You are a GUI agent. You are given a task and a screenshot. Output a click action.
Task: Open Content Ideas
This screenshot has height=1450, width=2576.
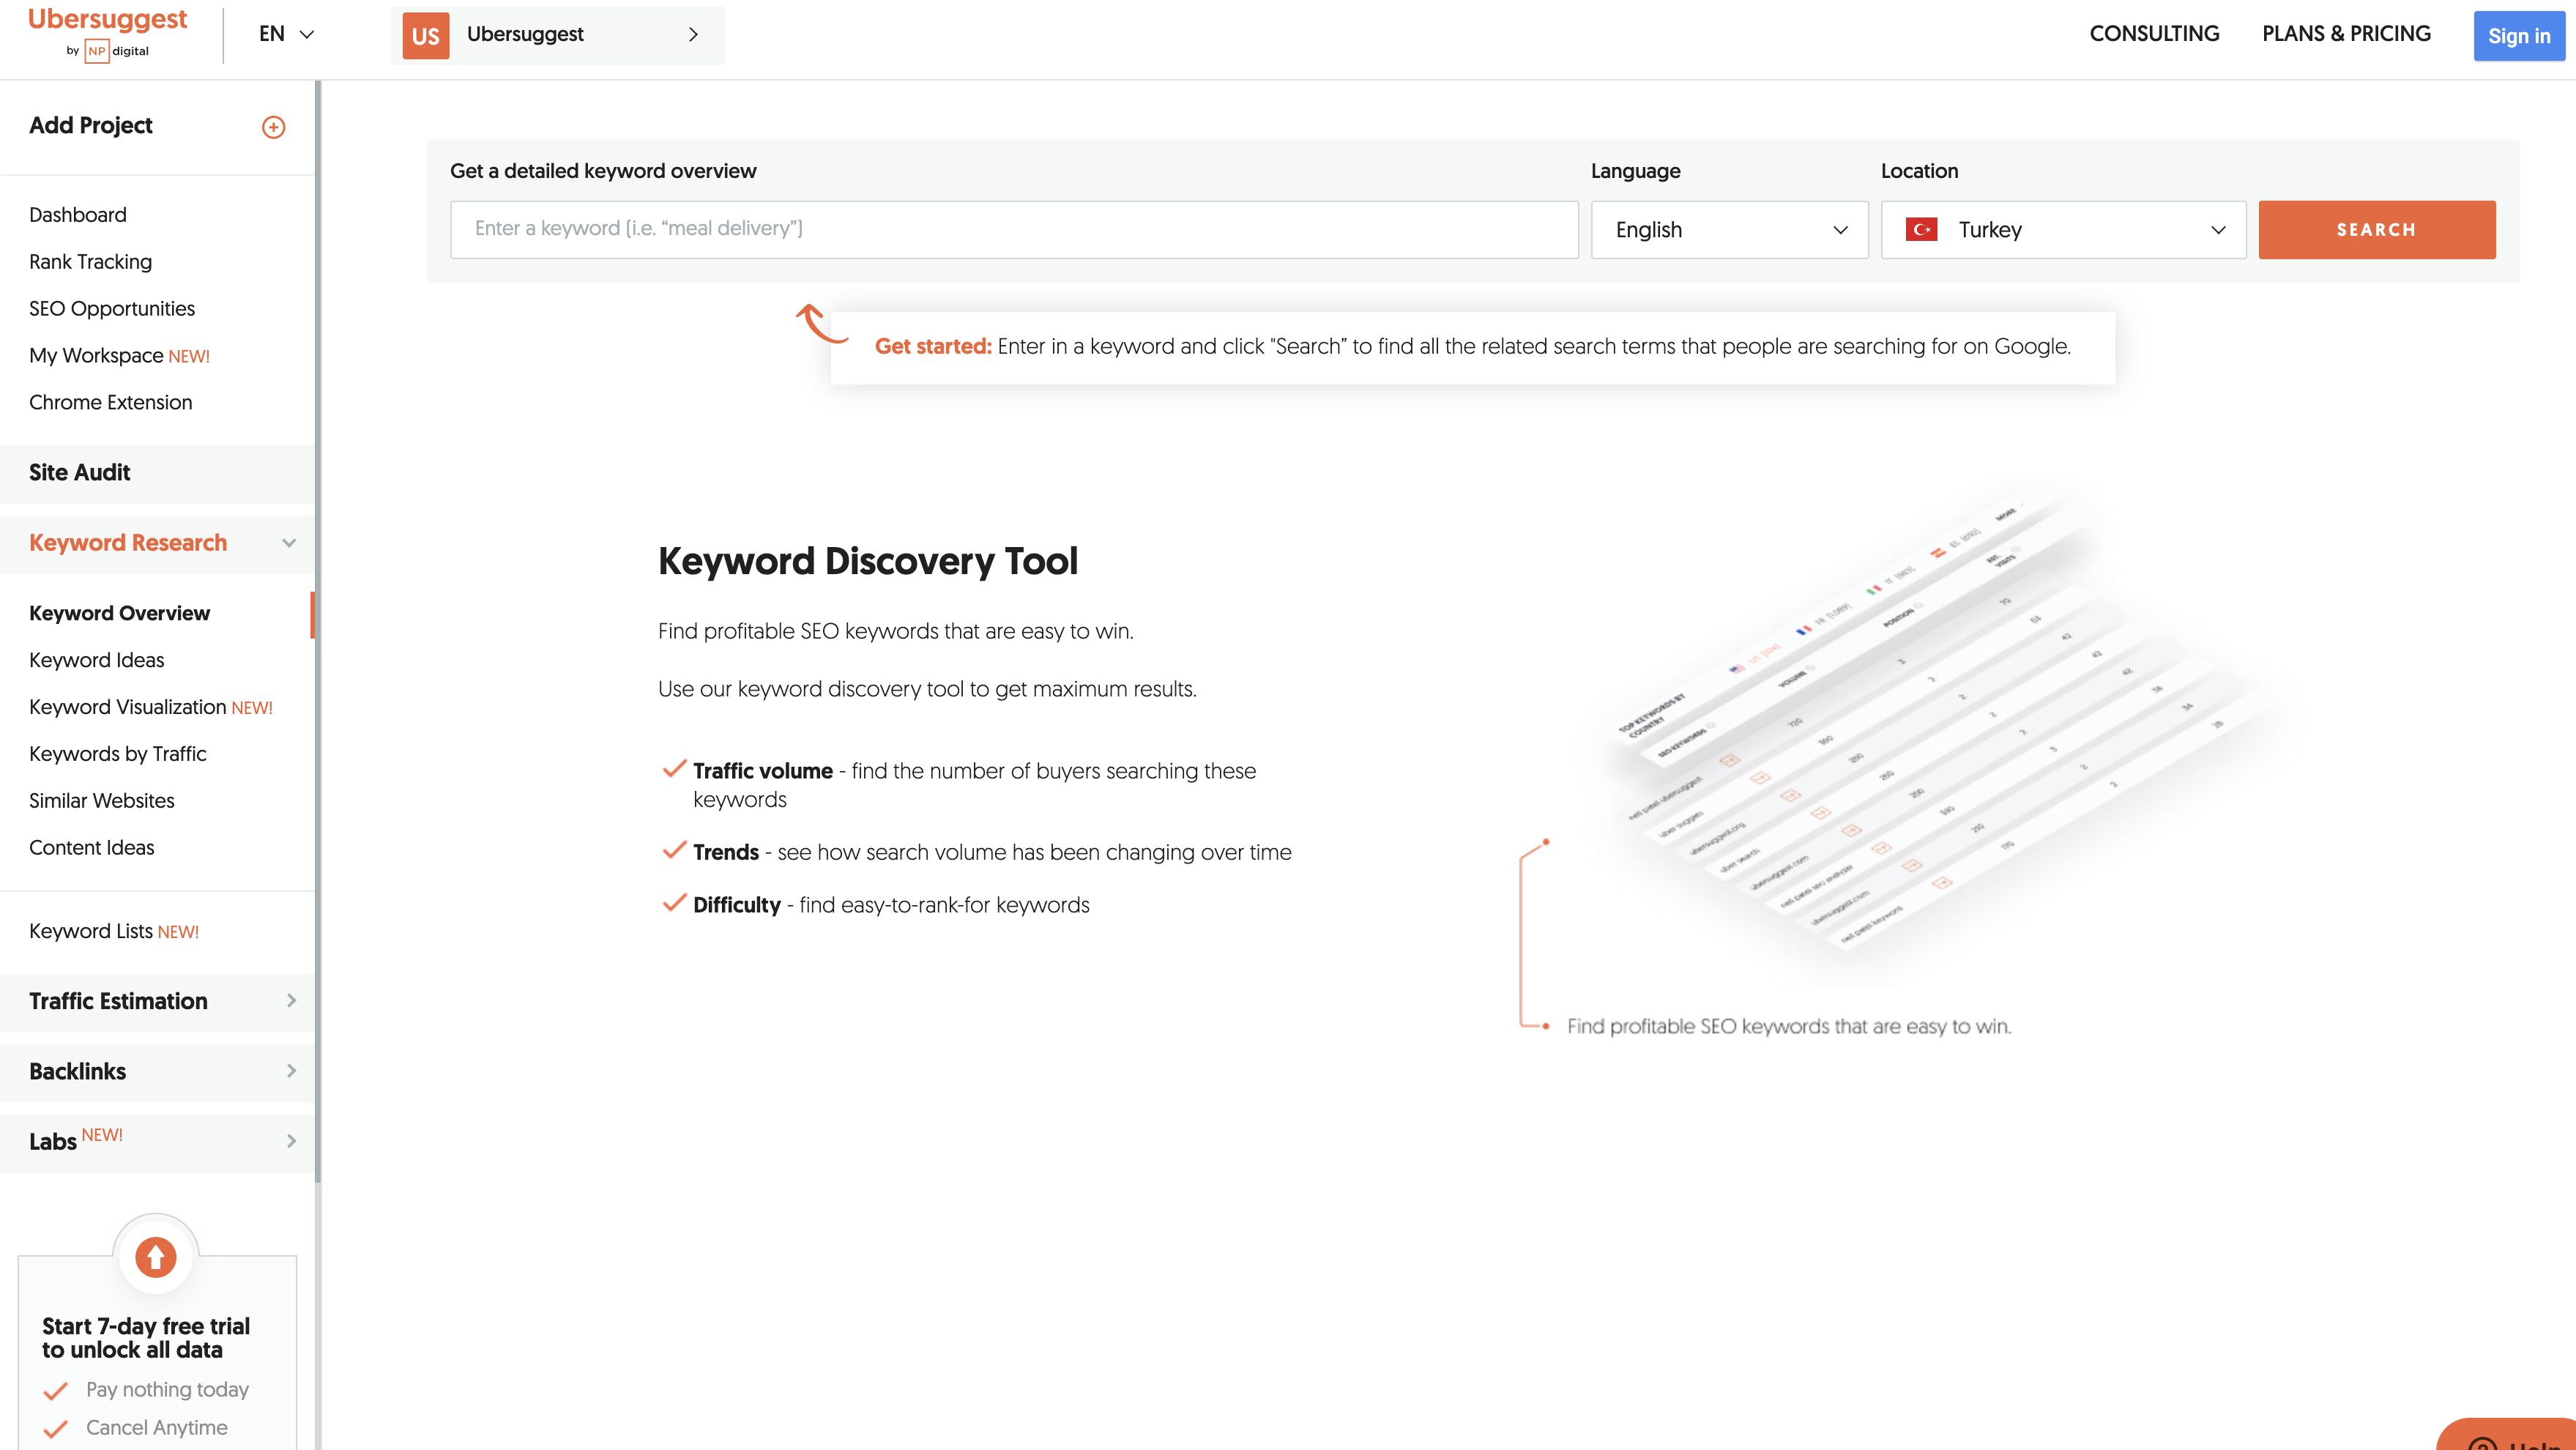point(92,848)
